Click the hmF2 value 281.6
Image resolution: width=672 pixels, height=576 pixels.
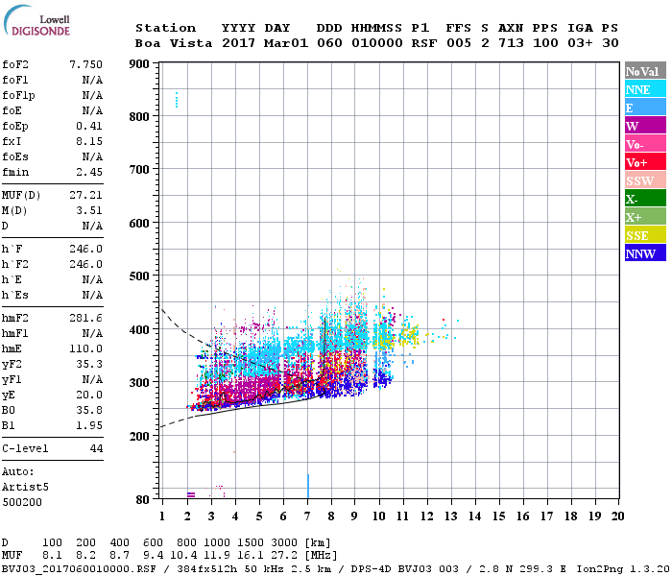pyautogui.click(x=85, y=318)
